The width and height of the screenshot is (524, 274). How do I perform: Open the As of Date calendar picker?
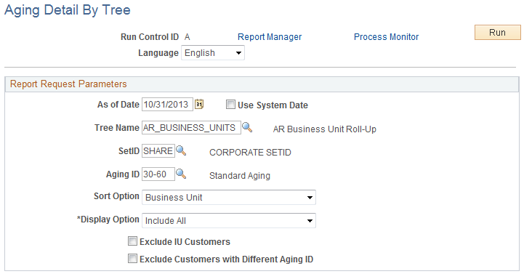199,104
